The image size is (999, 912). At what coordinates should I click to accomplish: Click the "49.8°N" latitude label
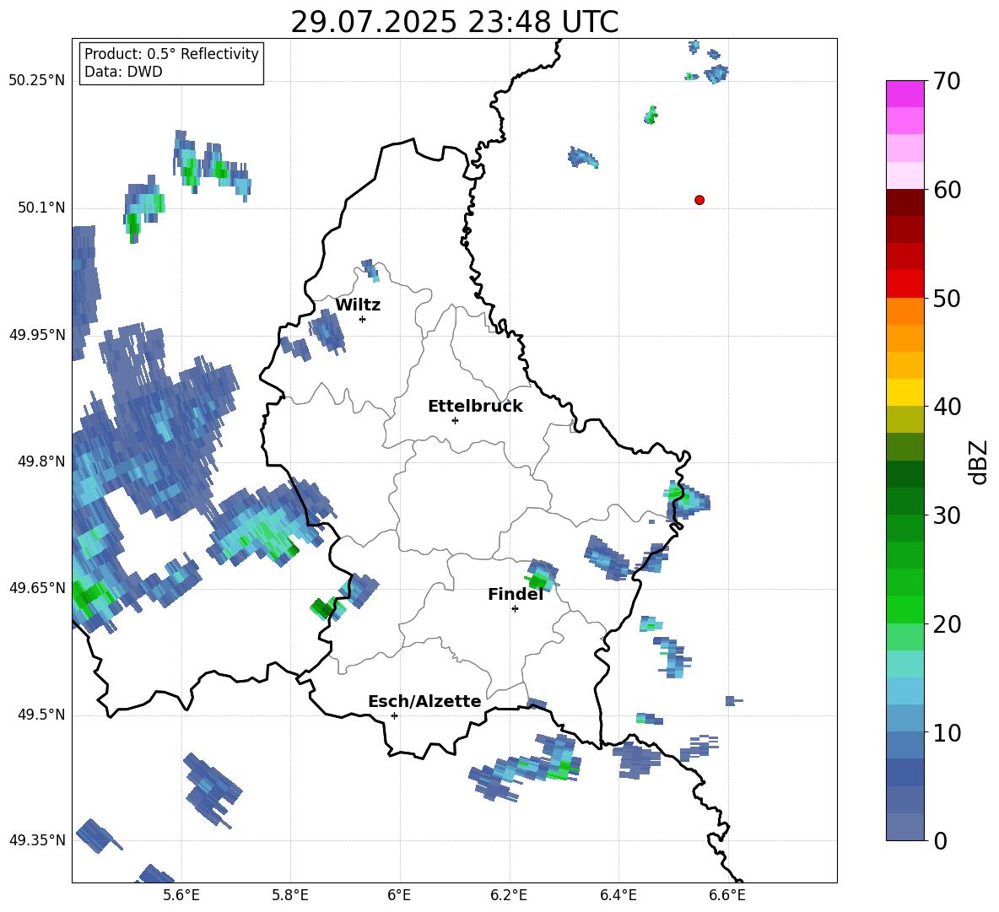pyautogui.click(x=41, y=461)
